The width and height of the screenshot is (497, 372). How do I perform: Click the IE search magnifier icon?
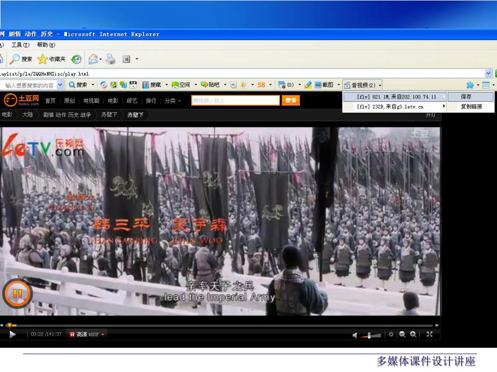click(14, 59)
